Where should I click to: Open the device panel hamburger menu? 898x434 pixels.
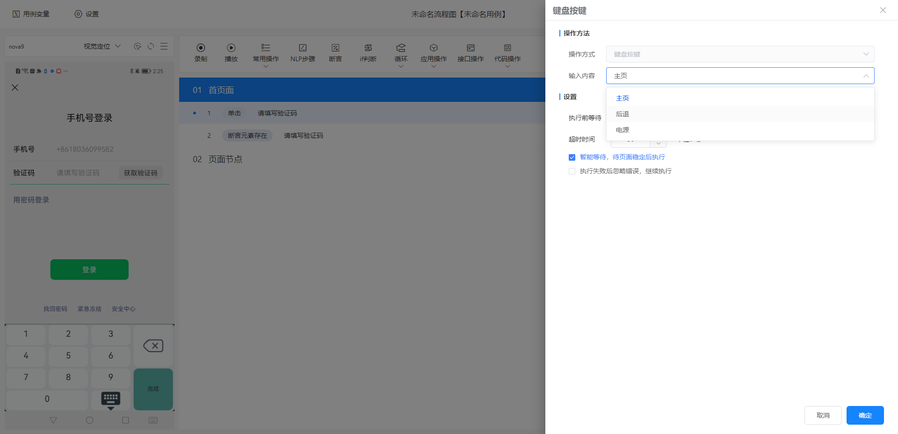164,46
